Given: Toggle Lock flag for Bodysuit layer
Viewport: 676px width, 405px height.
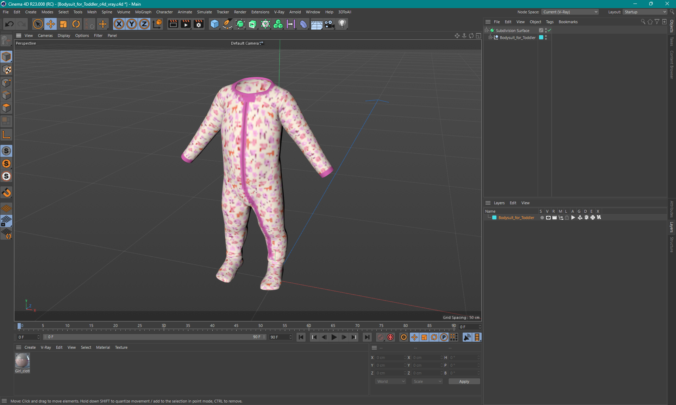Looking at the screenshot, I should click(x=567, y=218).
